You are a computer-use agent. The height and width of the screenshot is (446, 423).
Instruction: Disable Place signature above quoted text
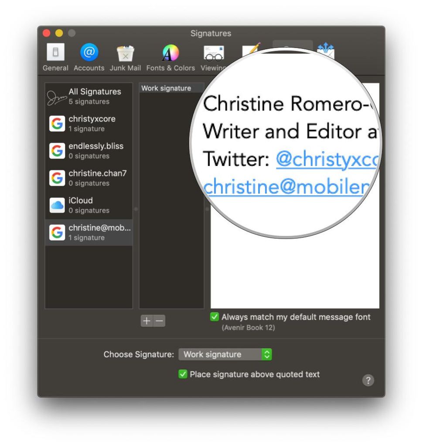click(x=183, y=374)
